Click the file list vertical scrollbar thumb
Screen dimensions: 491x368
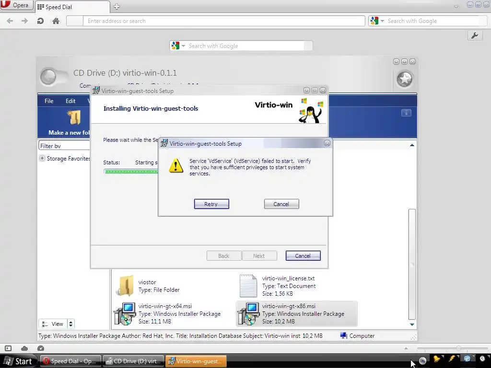[412, 264]
